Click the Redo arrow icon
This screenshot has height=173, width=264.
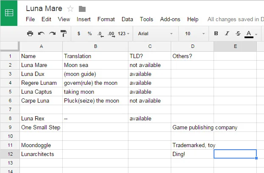pyautogui.click(x=53, y=33)
